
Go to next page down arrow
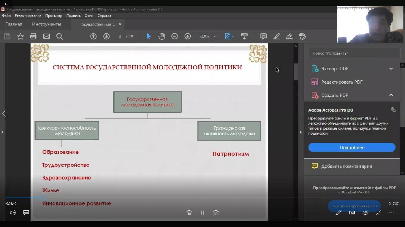pyautogui.click(x=106, y=36)
